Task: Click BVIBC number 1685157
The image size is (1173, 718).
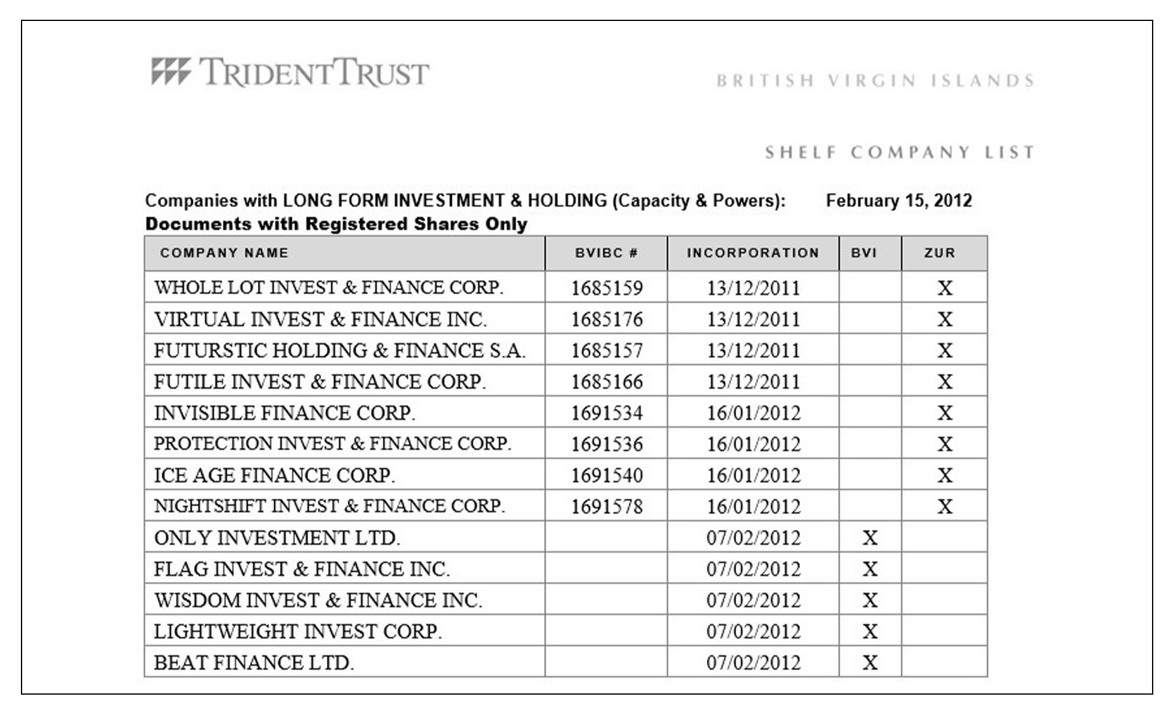Action: 607,350
